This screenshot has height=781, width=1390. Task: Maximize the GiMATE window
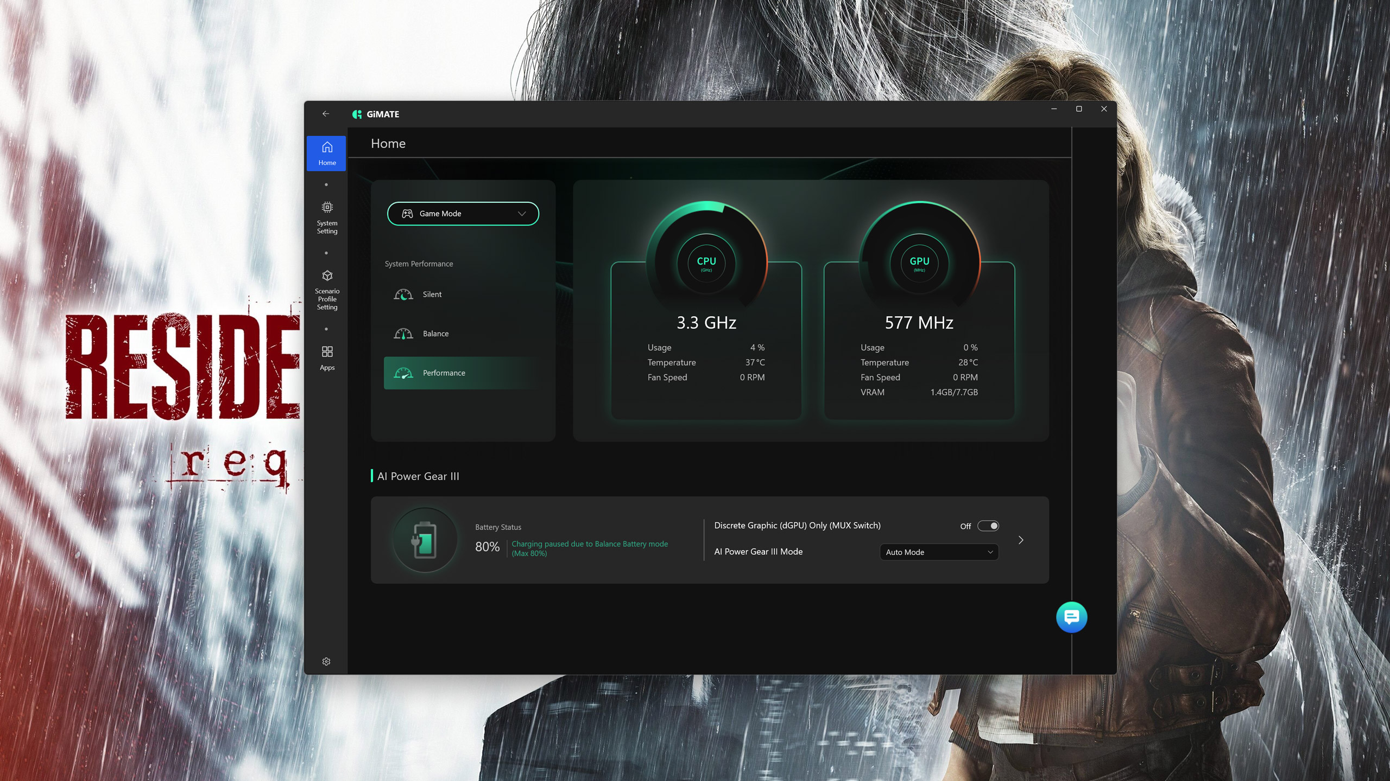1079,109
